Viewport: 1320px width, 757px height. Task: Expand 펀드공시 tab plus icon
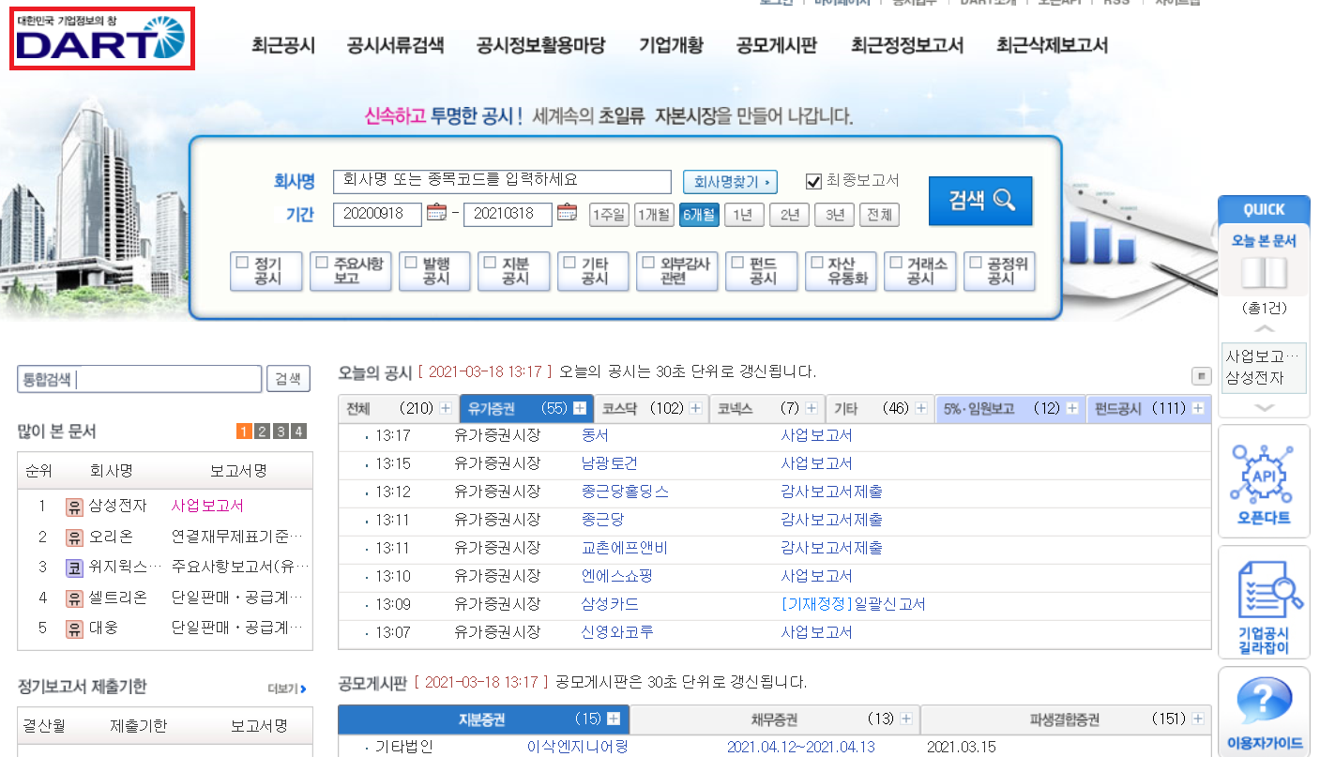1199,408
